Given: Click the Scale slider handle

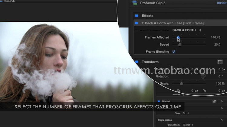Looking at the screenshot, I should click(x=181, y=83).
